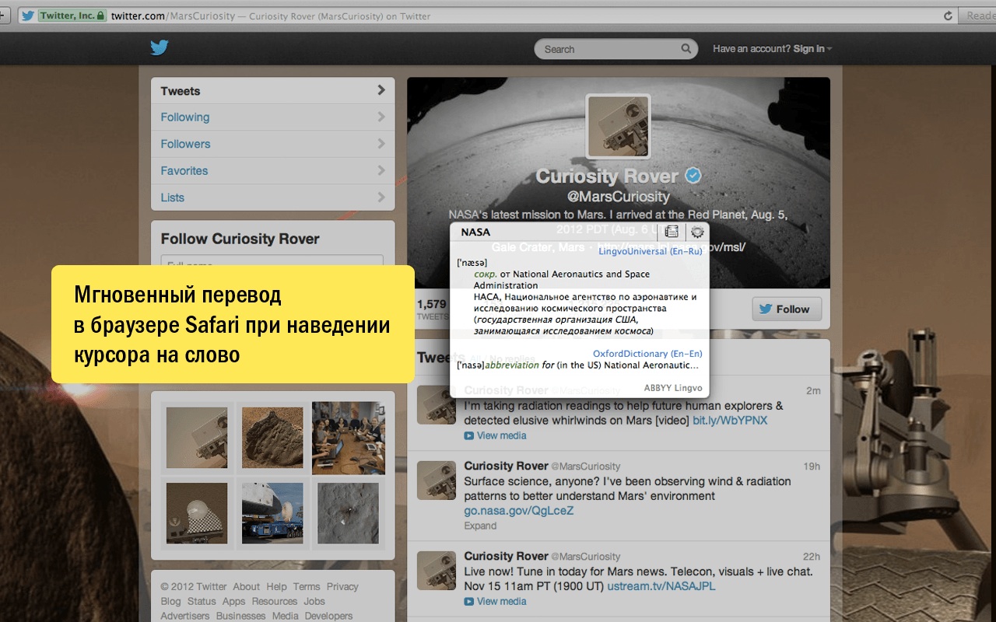This screenshot has height=622, width=996.
Task: Click the Curiosity Rover name on Surface science tweet
Action: point(507,466)
